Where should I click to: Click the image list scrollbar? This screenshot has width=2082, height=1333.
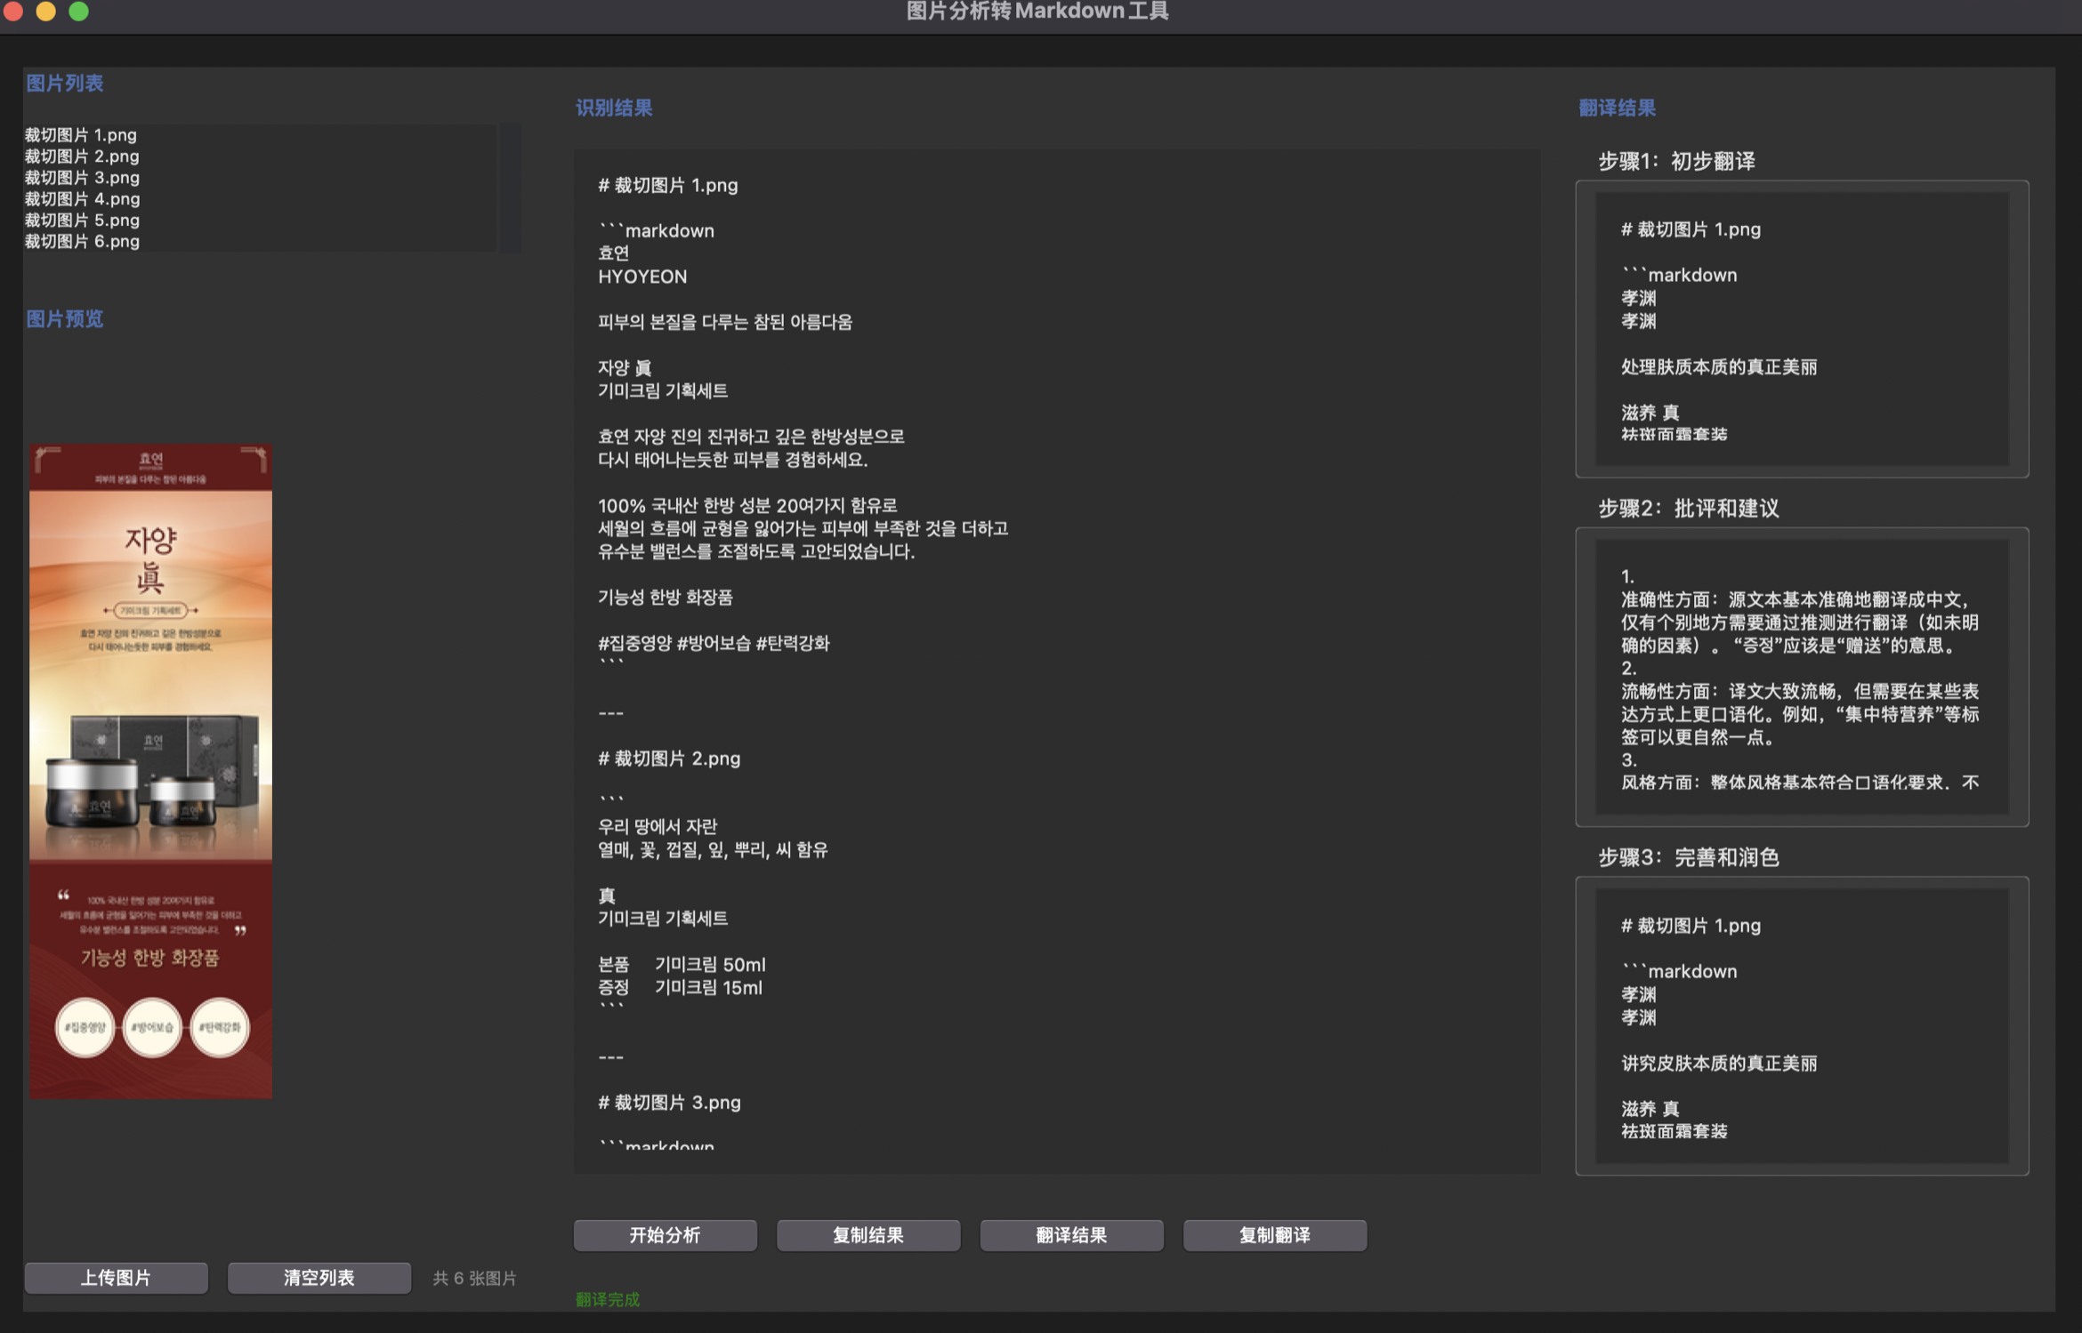pos(510,188)
